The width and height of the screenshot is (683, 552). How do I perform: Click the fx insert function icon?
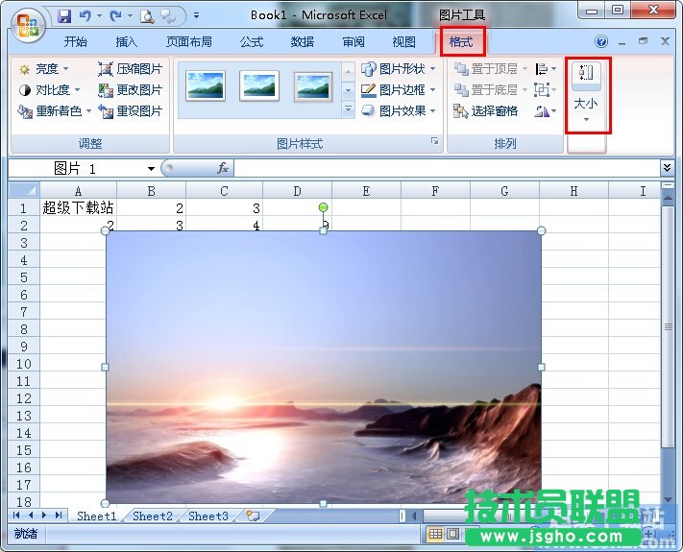pyautogui.click(x=223, y=168)
